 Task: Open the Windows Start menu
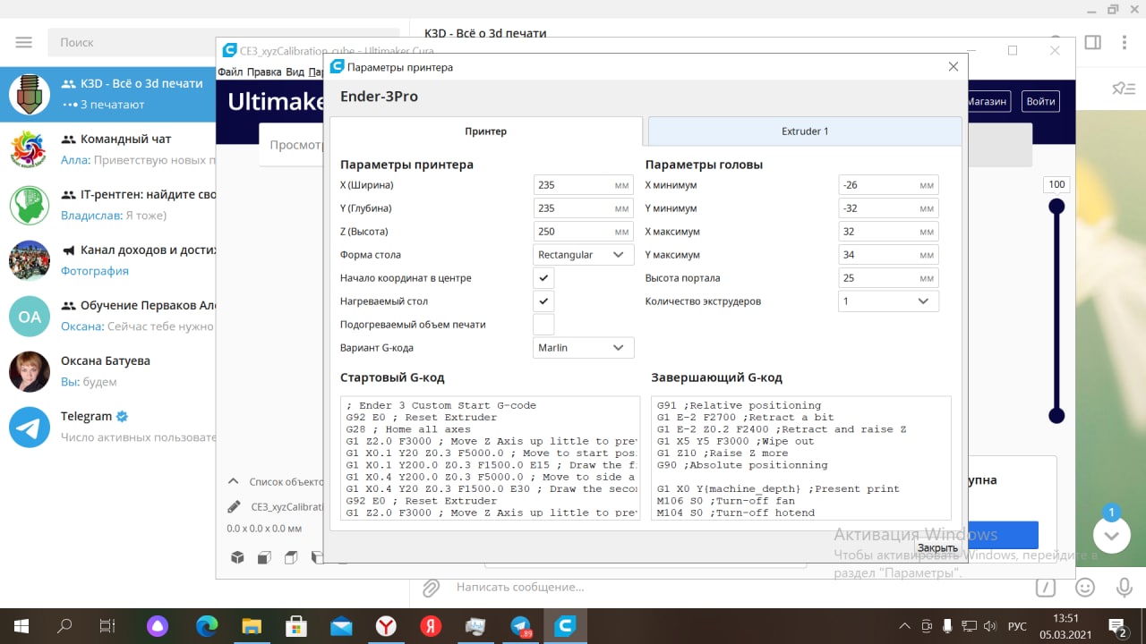coord(21,626)
